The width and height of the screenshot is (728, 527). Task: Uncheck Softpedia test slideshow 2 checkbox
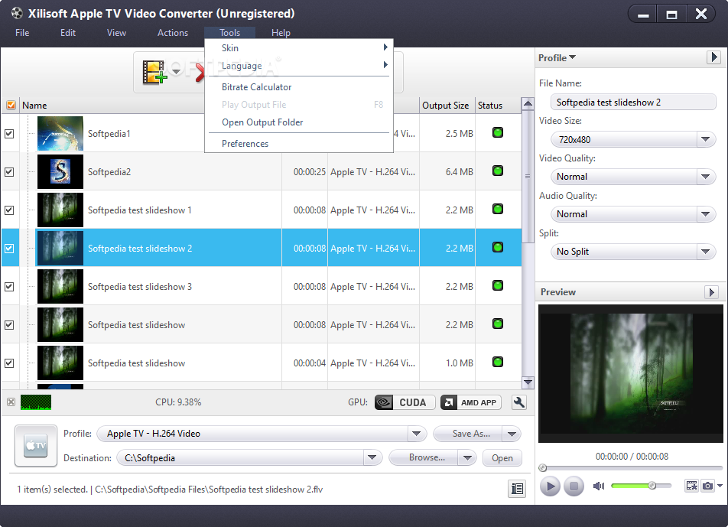pos(9,249)
